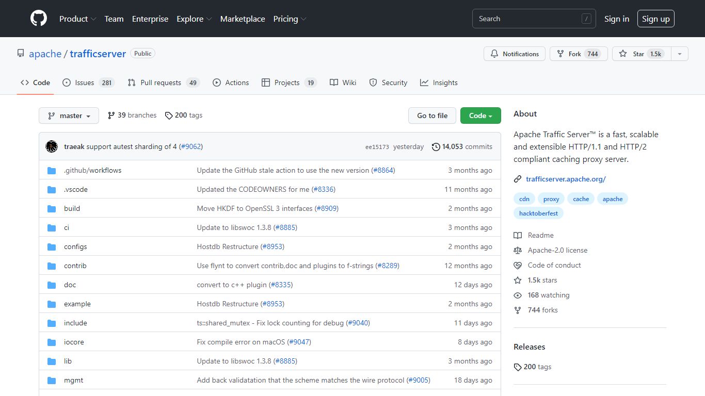Open the lib folder icon

(x=52, y=361)
